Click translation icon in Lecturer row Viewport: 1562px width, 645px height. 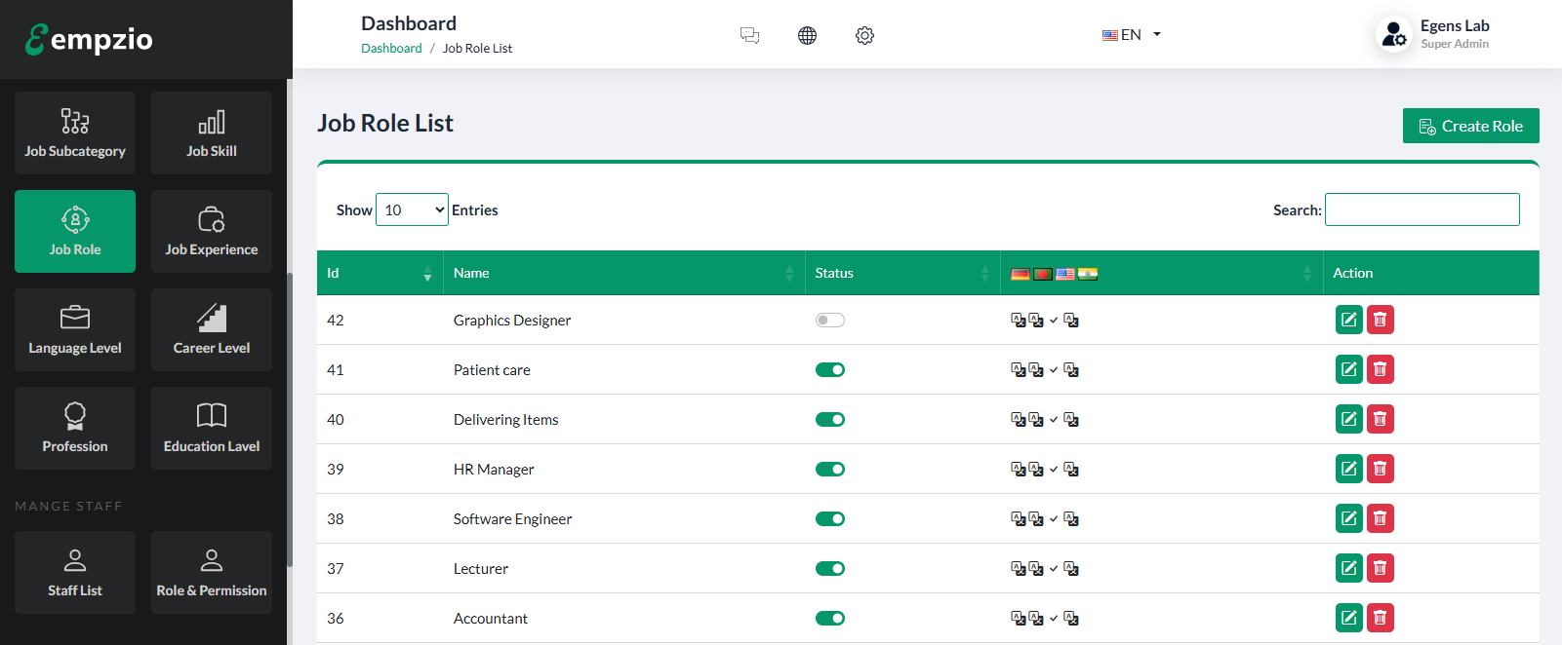pos(1019,568)
